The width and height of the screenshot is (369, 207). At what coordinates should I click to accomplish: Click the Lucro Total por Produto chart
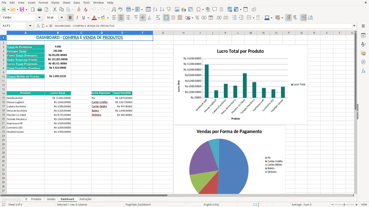240,85
